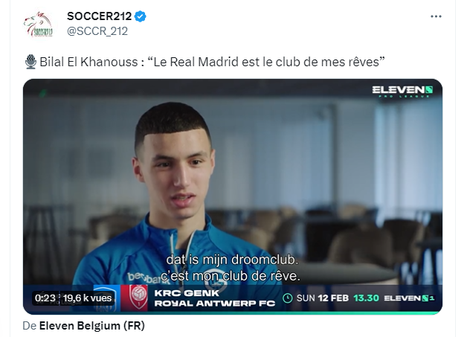This screenshot has width=467, height=337.
Task: Click the KRC Genk blue crest
Action: click(x=107, y=298)
